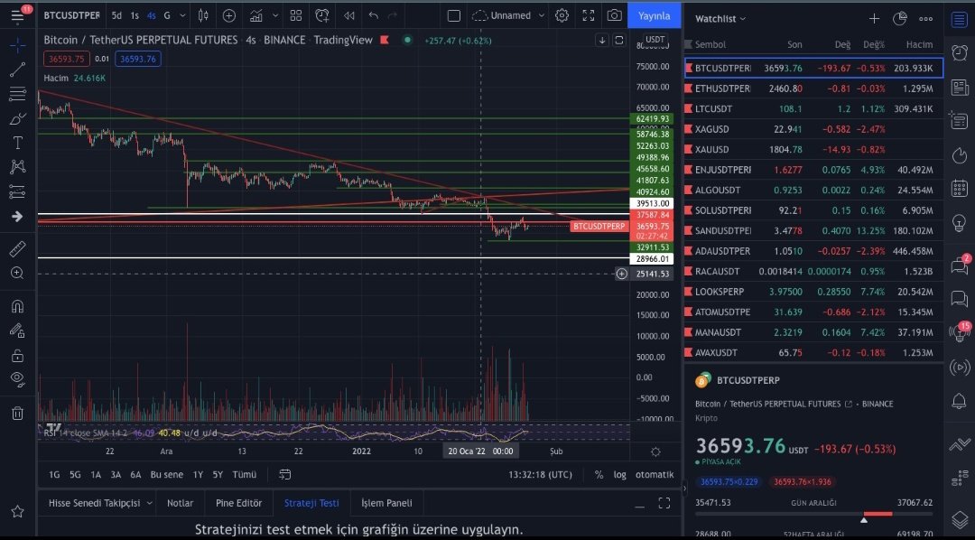Screen dimensions: 975x540
Task: Open the forecasting and measurement tools
Action: coord(17,191)
